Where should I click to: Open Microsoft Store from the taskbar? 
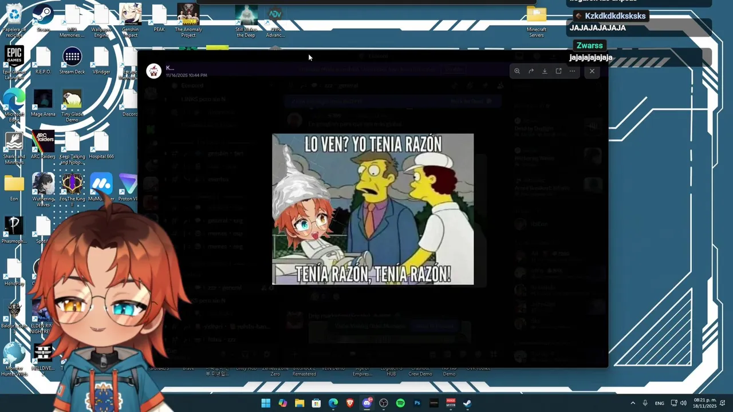(x=316, y=403)
